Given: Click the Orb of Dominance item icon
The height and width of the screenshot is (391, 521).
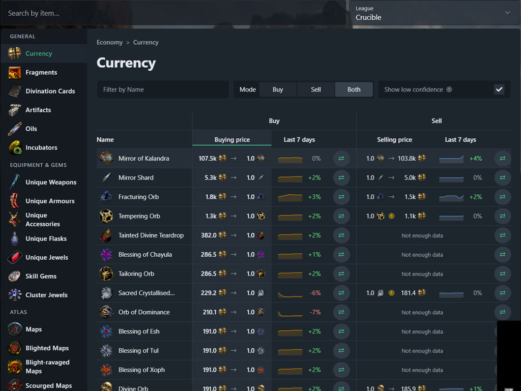Looking at the screenshot, I should pyautogui.click(x=106, y=312).
